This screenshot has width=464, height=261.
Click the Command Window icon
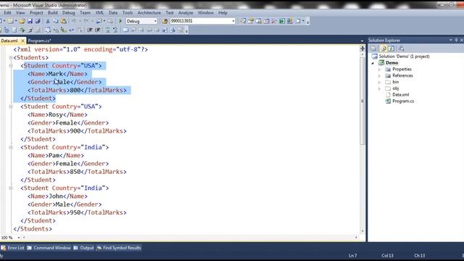29,248
